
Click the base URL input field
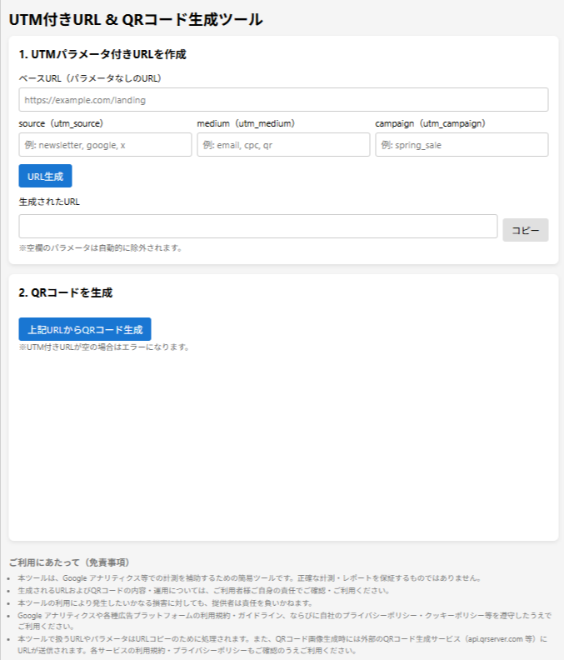pyautogui.click(x=283, y=100)
